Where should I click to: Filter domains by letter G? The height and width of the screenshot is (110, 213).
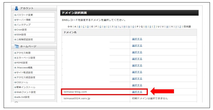(x=100, y=27)
